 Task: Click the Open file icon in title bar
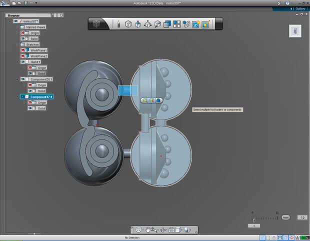click(x=19, y=3)
